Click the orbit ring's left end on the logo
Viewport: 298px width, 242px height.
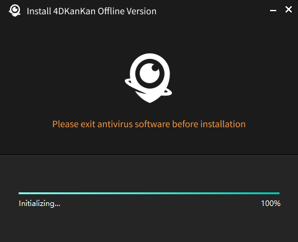click(127, 82)
